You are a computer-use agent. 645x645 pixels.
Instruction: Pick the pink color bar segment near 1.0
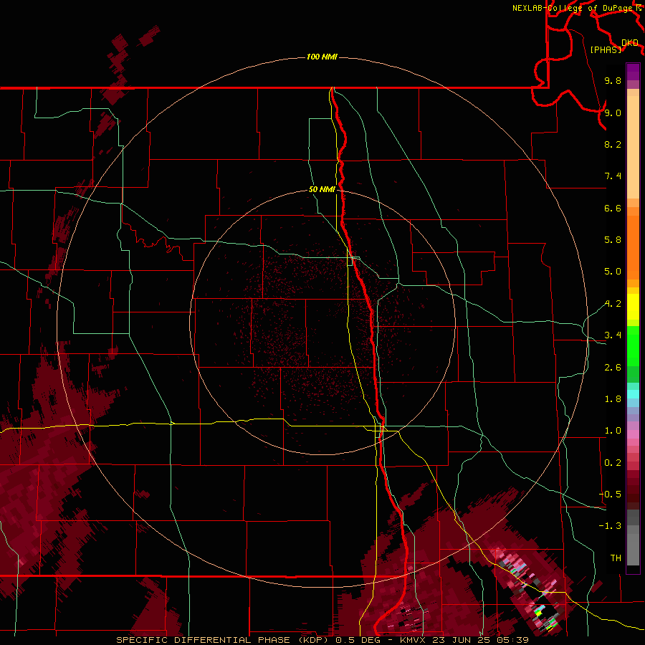coord(633,434)
